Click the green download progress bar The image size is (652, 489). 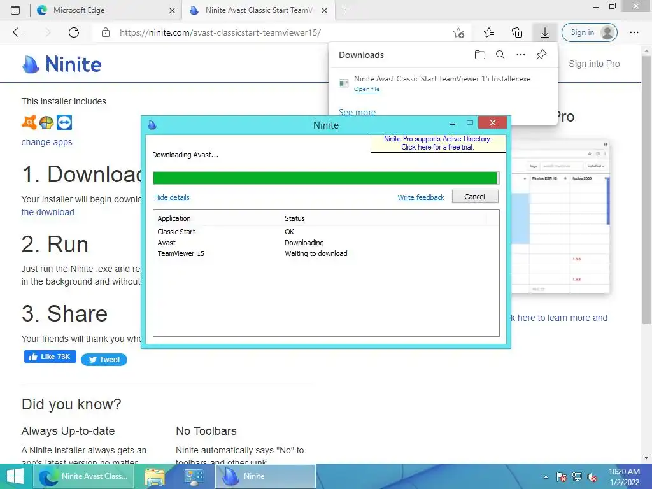[325, 178]
